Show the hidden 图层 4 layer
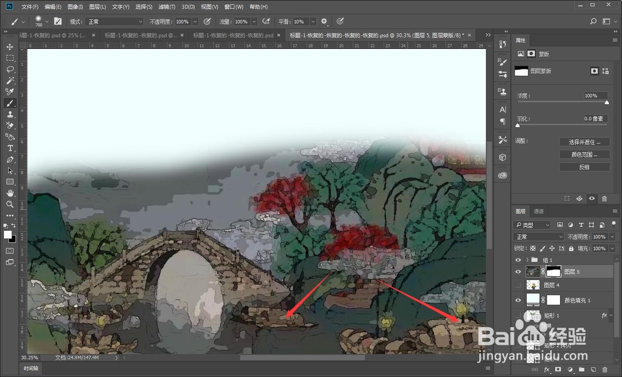Viewport: 622px width, 377px height. (x=518, y=285)
